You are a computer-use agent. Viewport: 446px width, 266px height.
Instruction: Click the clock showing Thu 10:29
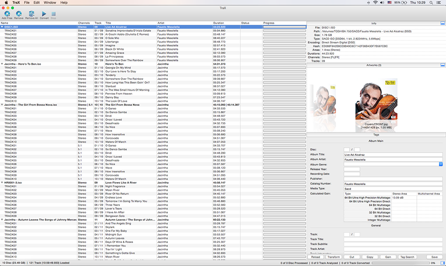pyautogui.click(x=418, y=3)
